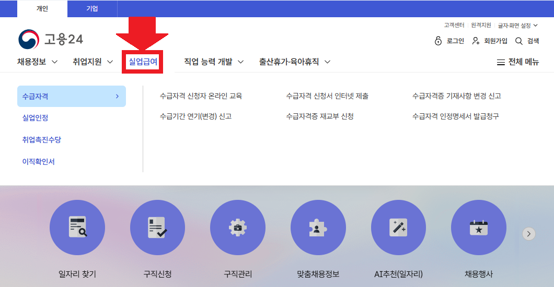Open the 실업급여 menu

143,62
